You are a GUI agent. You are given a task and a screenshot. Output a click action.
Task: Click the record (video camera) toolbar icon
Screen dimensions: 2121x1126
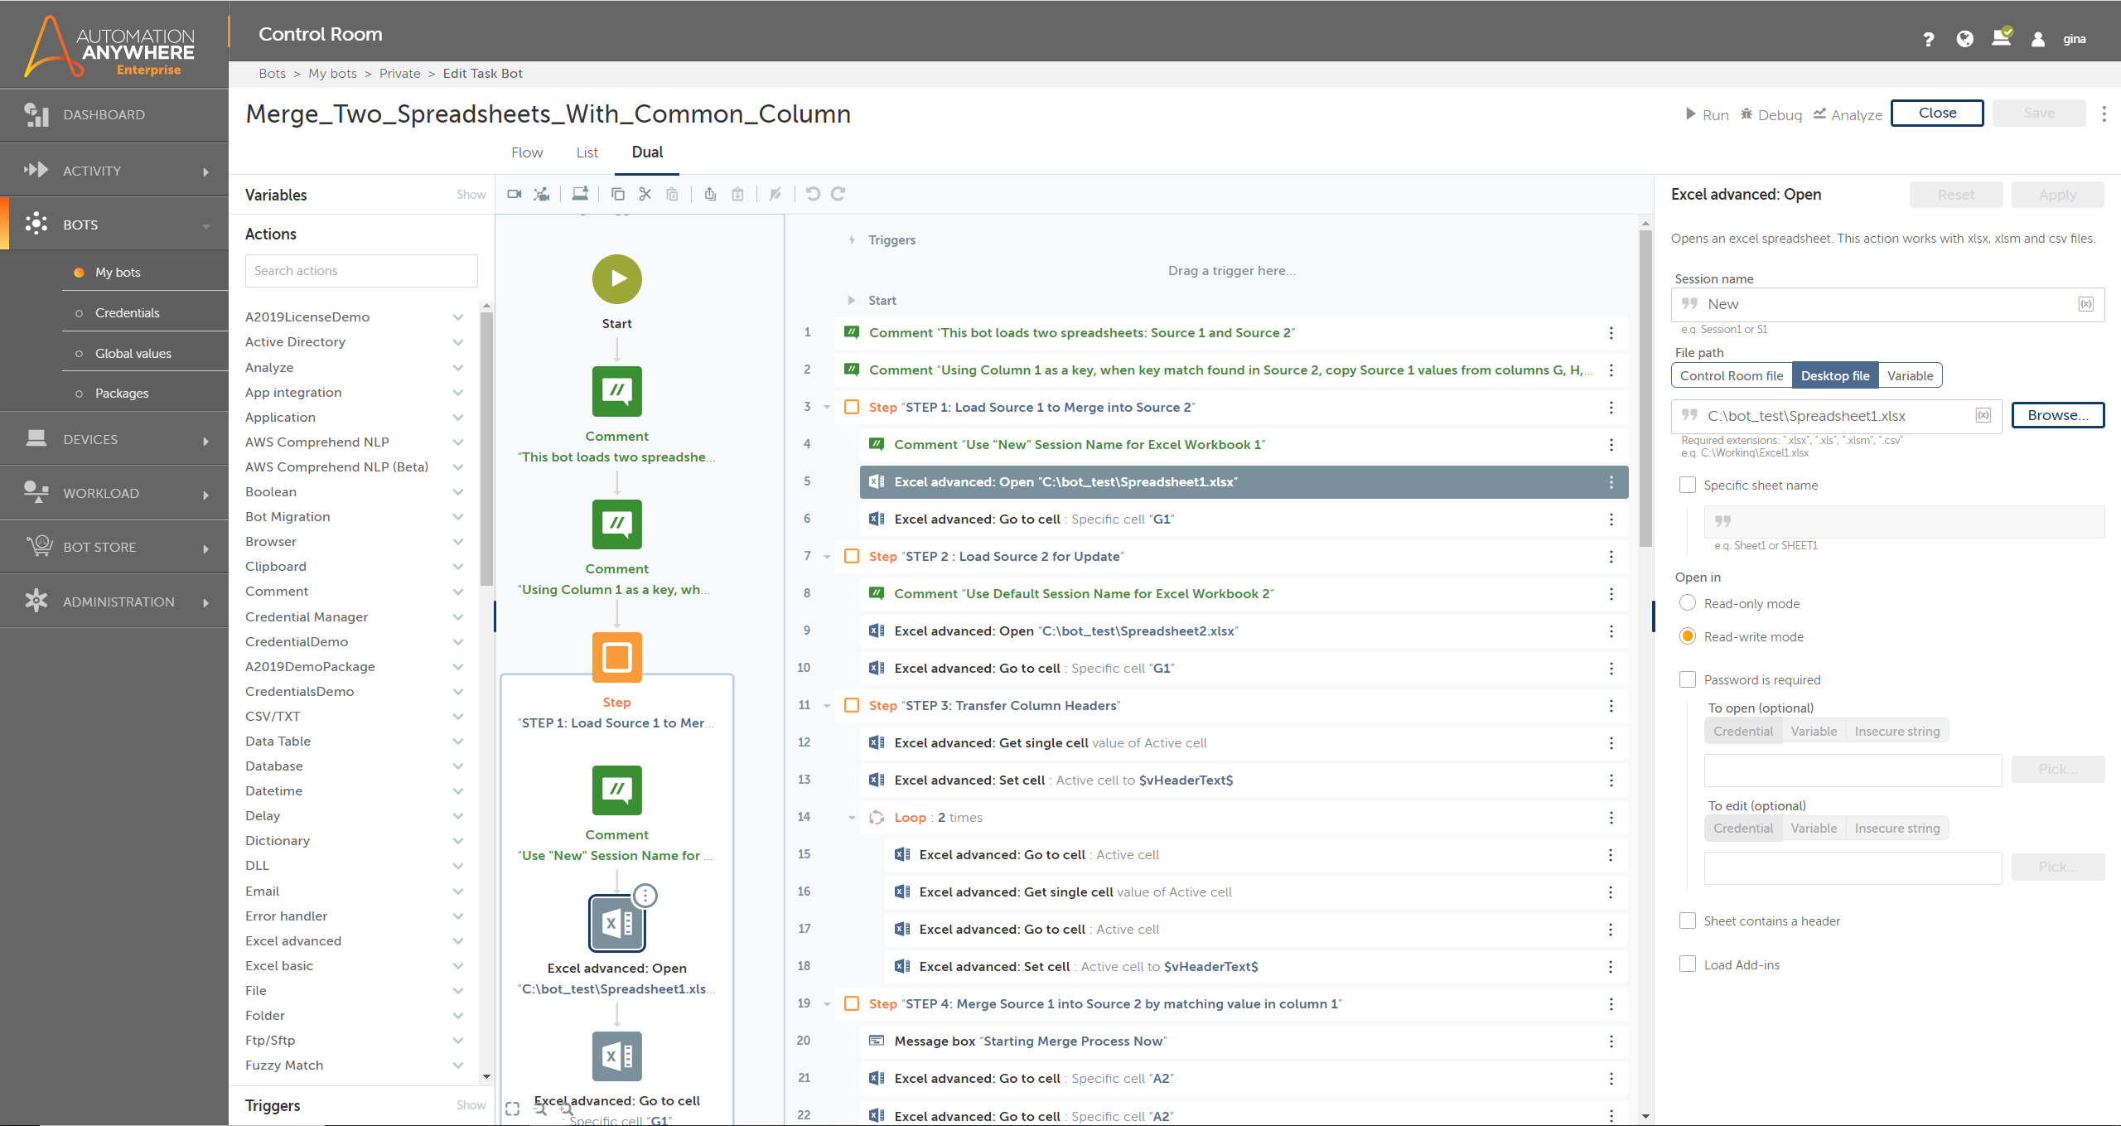click(515, 194)
